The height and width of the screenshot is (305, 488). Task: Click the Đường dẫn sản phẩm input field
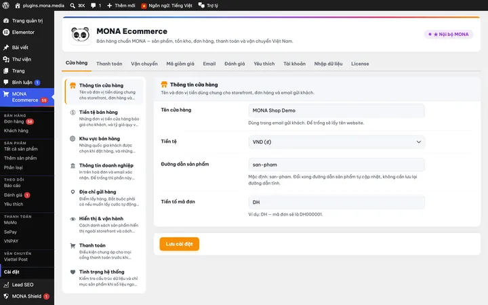click(x=336, y=165)
